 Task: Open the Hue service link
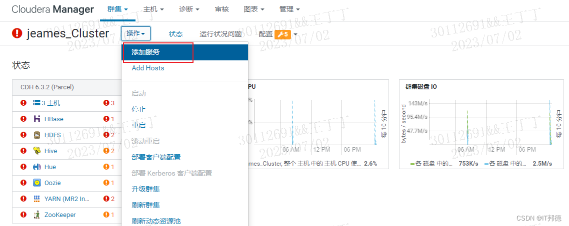click(x=50, y=167)
